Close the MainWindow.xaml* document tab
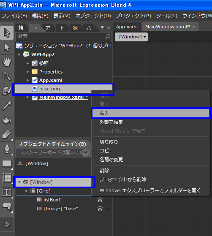Viewport: 212px width, 236px height. 194,27
